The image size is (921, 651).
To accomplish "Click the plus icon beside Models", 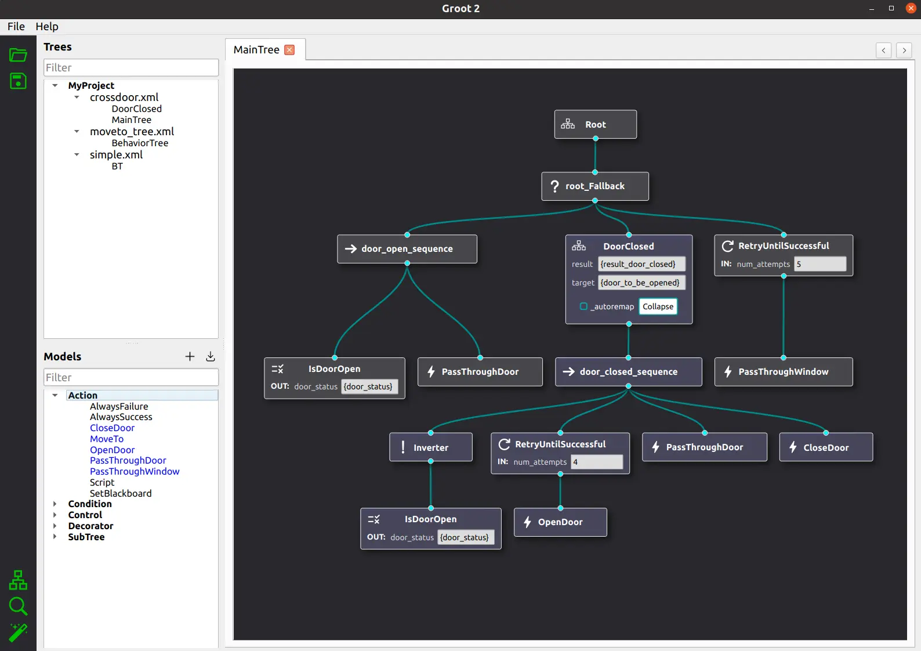I will (x=190, y=356).
